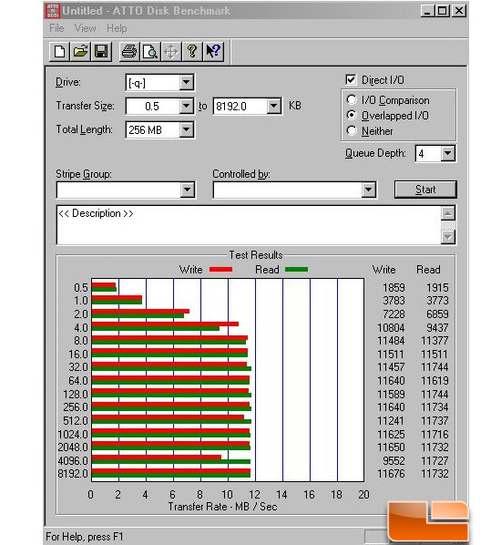Click the red Write legend swatch
Screen dimensions: 501x545
[x=220, y=270]
